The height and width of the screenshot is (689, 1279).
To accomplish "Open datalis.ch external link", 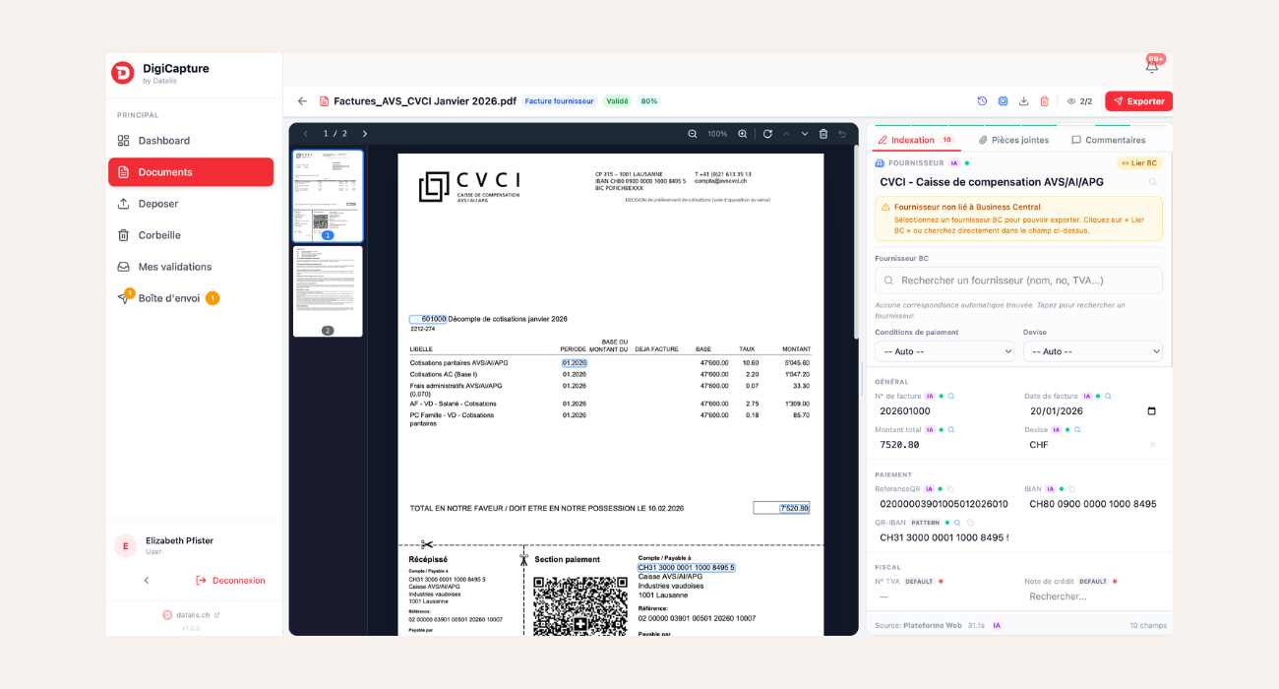I will click(191, 615).
